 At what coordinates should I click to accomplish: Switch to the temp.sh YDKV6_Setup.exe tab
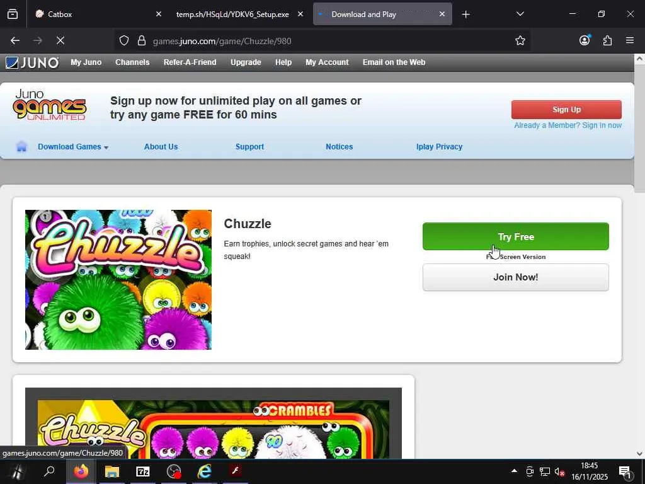pos(239,14)
